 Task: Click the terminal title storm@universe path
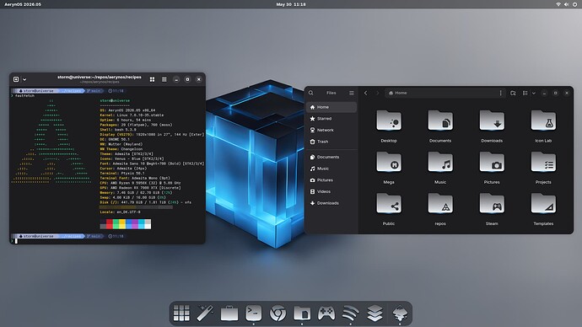click(100, 78)
